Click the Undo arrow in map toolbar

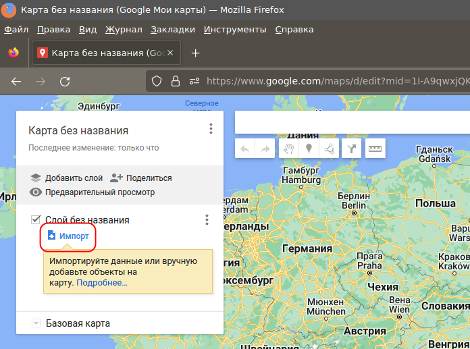[245, 149]
